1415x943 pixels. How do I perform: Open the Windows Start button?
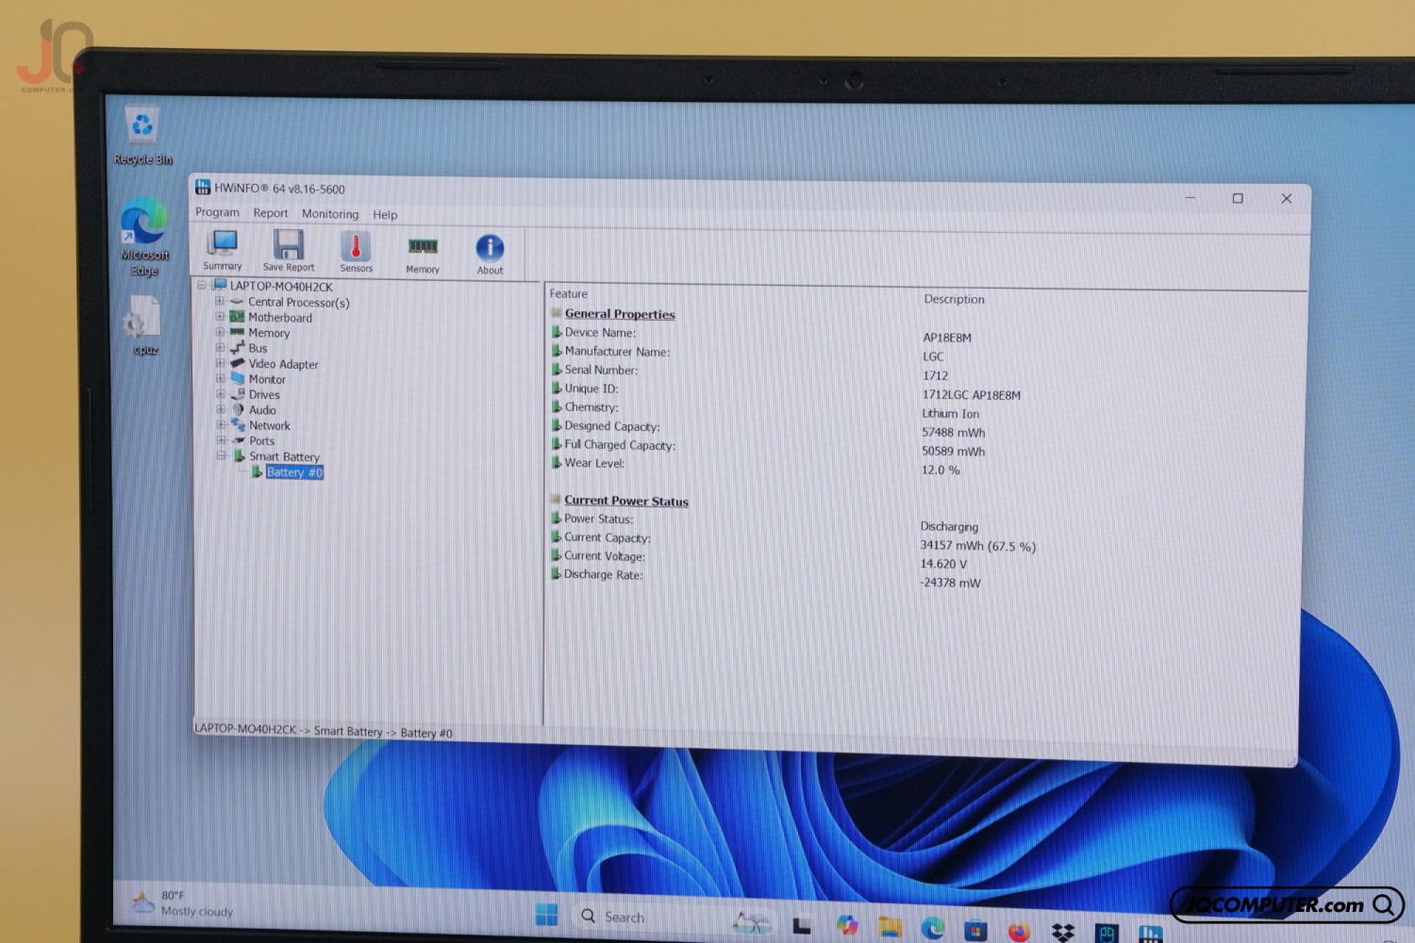[x=546, y=915]
